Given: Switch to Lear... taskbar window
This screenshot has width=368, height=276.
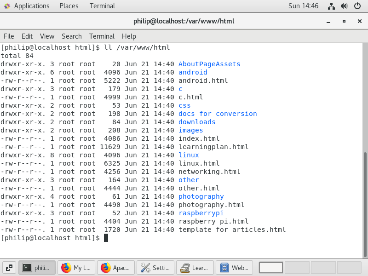Looking at the screenshot, I should pos(195,268).
